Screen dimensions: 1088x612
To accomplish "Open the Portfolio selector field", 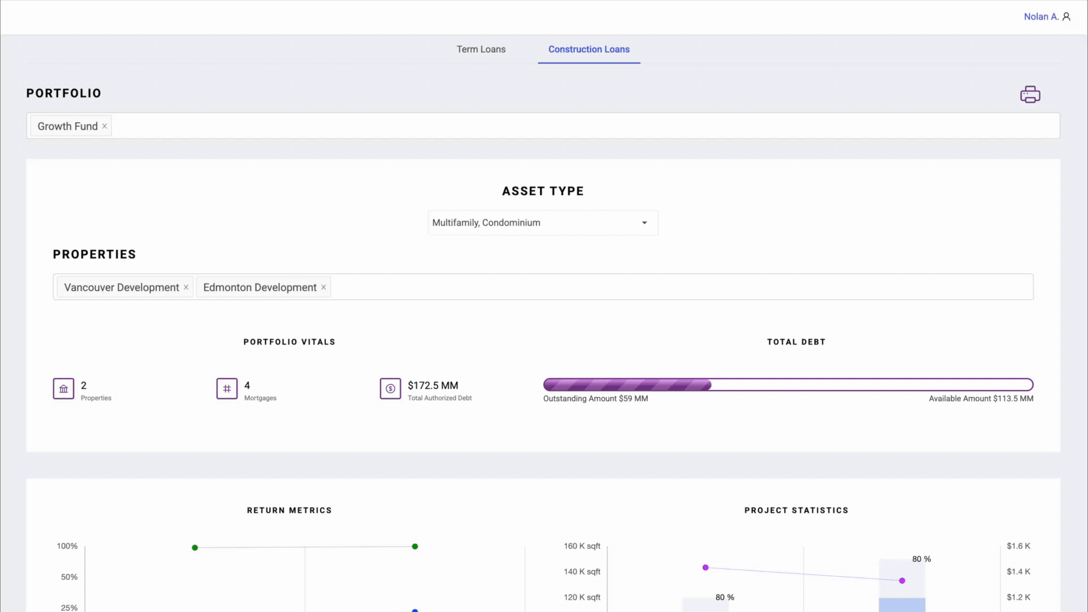I will click(x=510, y=125).
